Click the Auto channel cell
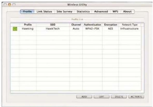Viewport: 153px width, 107px height. (76, 29)
